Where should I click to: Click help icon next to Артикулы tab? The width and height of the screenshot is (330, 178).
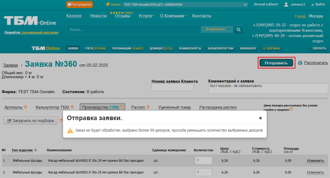(x=26, y=107)
